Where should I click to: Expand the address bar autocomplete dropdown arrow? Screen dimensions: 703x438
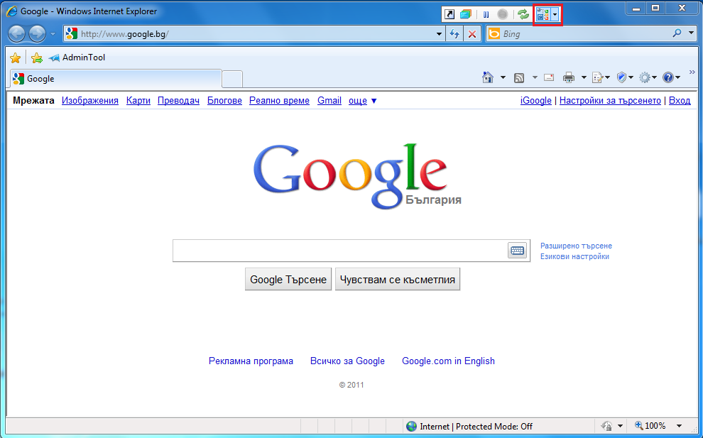(x=440, y=34)
